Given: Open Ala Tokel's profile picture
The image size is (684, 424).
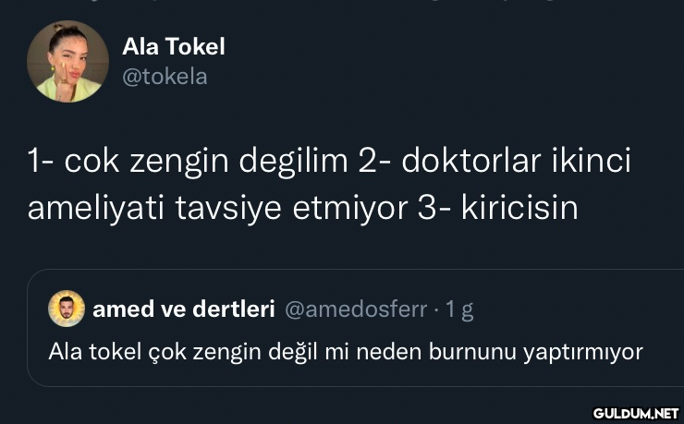Looking at the screenshot, I should pyautogui.click(x=68, y=62).
